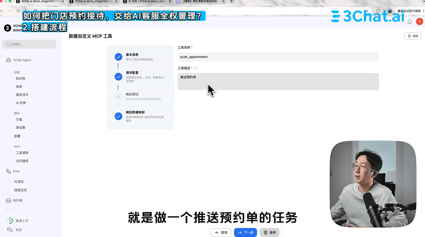
Task: Click the 工具描述 info help icon
Action: (196, 68)
